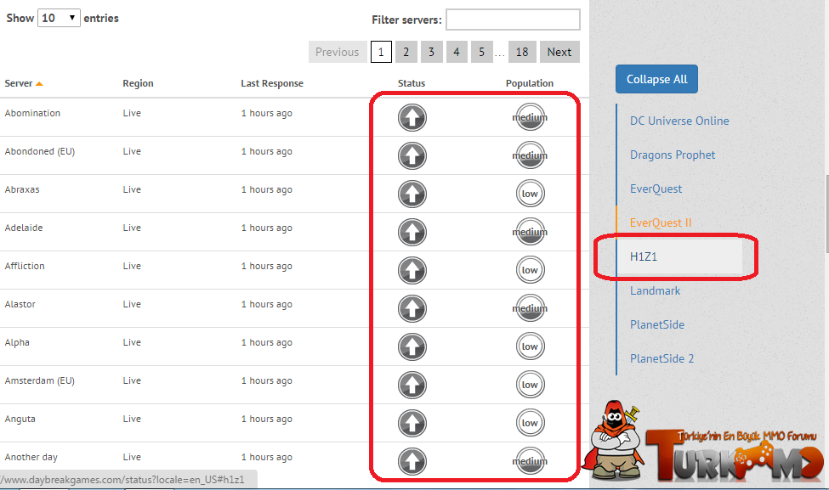Click the up status icon for Abraxas
The image size is (829, 490).
pyautogui.click(x=412, y=194)
